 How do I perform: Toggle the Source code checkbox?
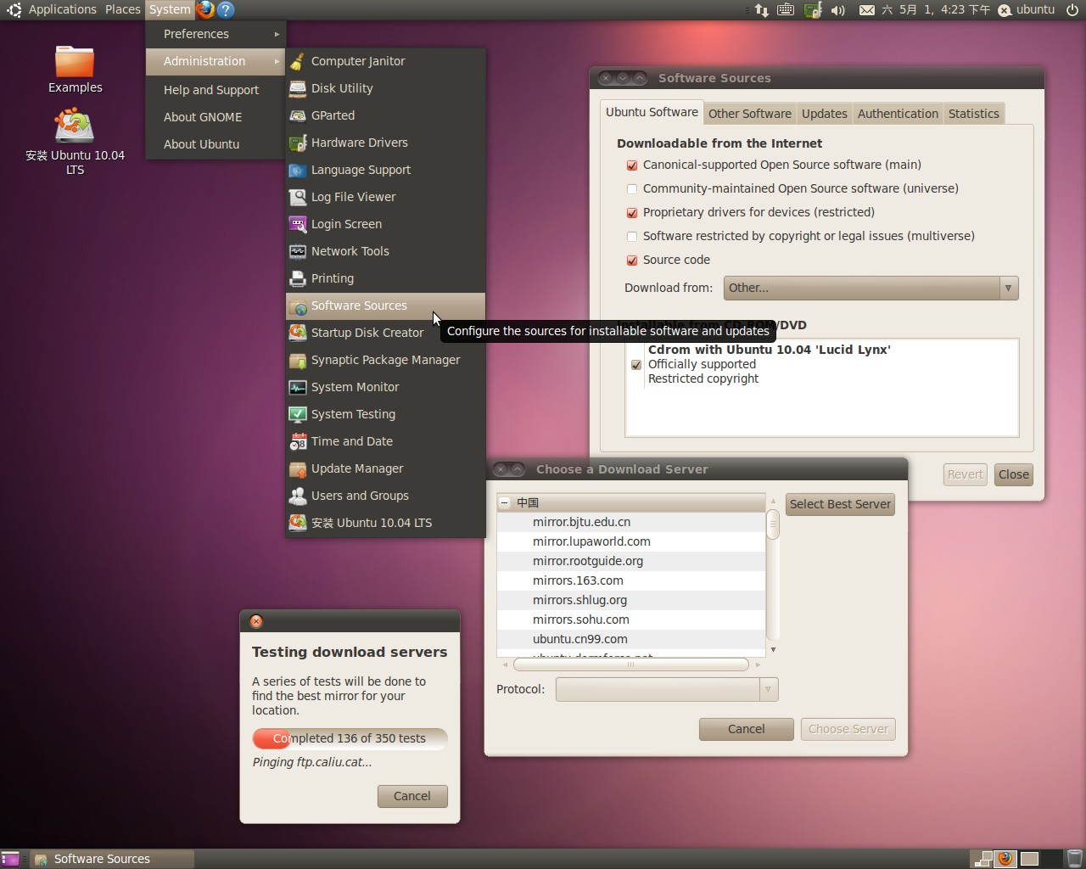point(632,261)
